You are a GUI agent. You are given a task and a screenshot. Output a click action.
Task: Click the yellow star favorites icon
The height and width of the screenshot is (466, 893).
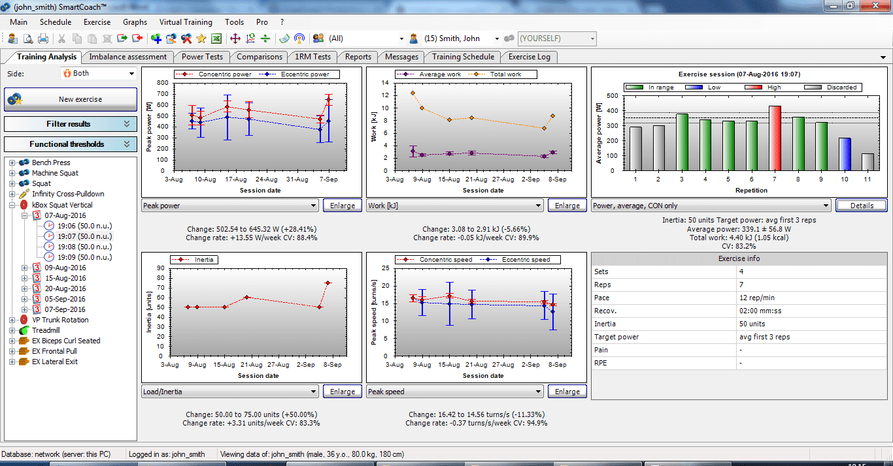pyautogui.click(x=201, y=39)
